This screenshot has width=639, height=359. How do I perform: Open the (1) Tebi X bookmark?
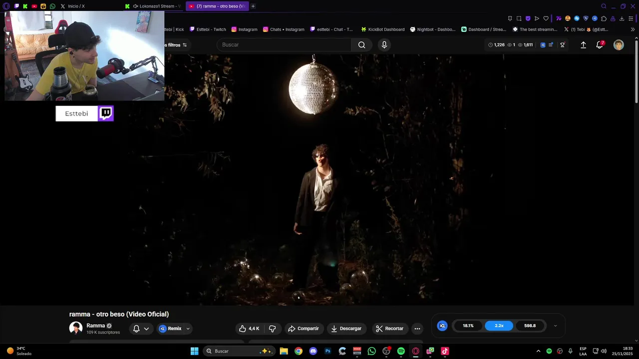tap(586, 29)
